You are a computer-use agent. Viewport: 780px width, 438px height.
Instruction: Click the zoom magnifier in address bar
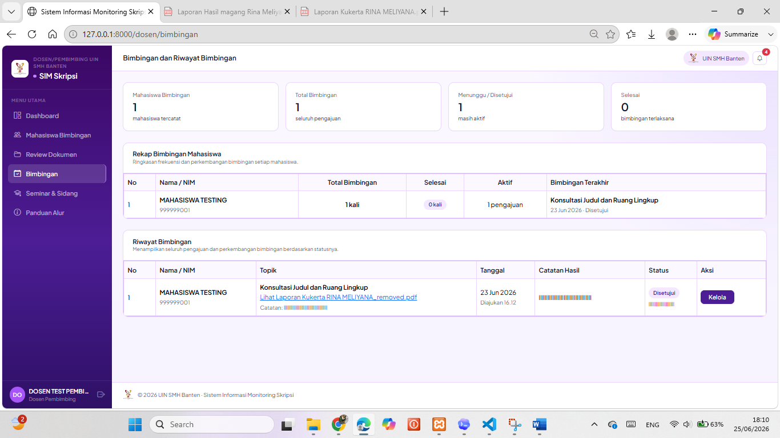[x=594, y=34]
